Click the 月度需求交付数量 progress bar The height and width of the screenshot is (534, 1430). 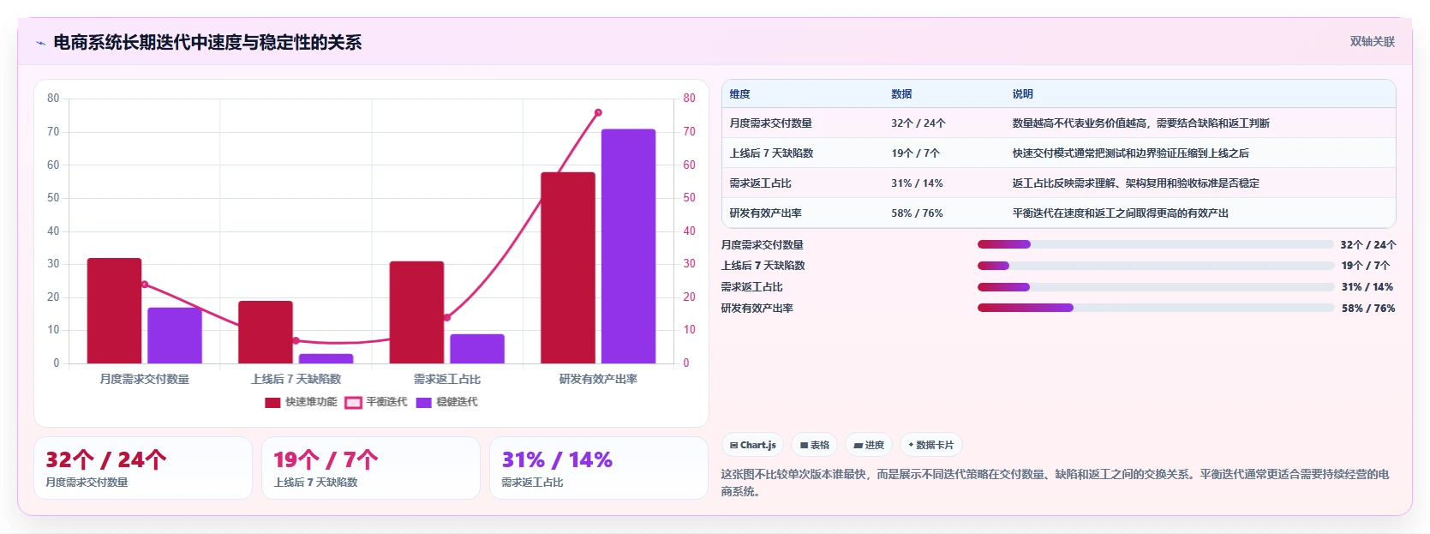point(1156,244)
